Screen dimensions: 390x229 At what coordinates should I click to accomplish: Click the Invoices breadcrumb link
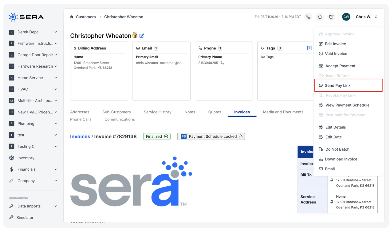tap(80, 136)
